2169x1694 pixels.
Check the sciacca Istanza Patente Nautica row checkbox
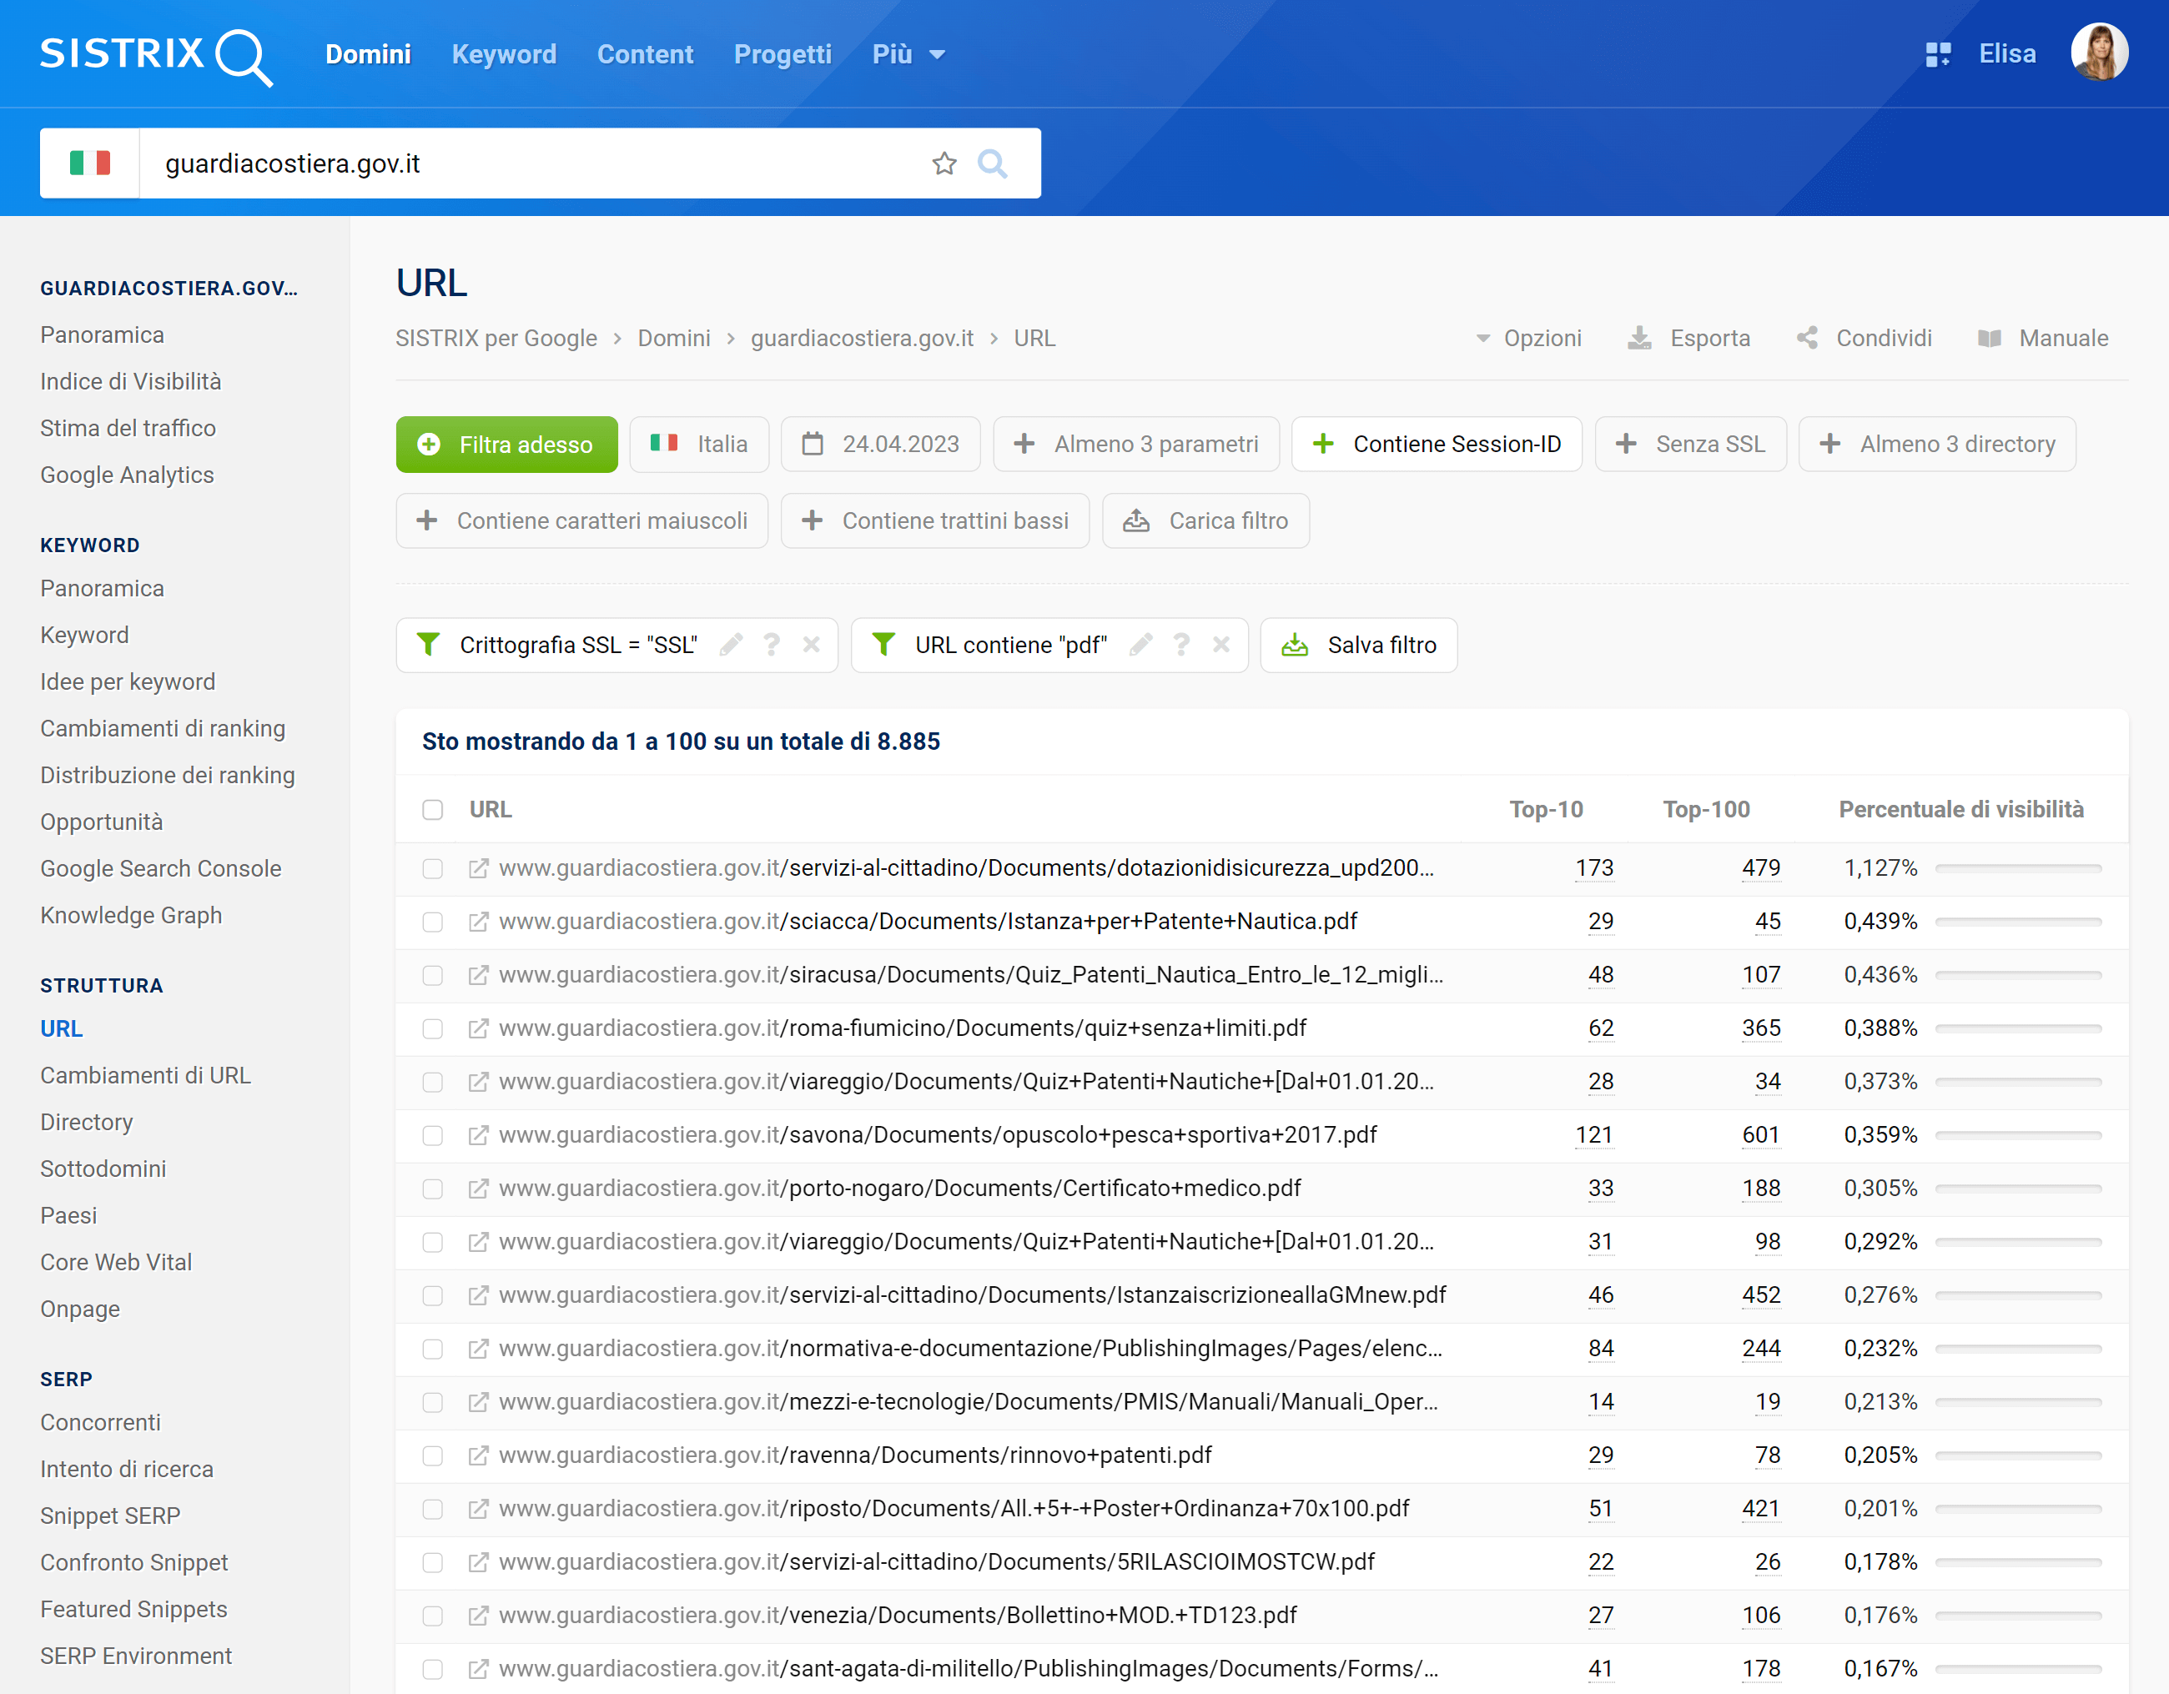tap(432, 922)
